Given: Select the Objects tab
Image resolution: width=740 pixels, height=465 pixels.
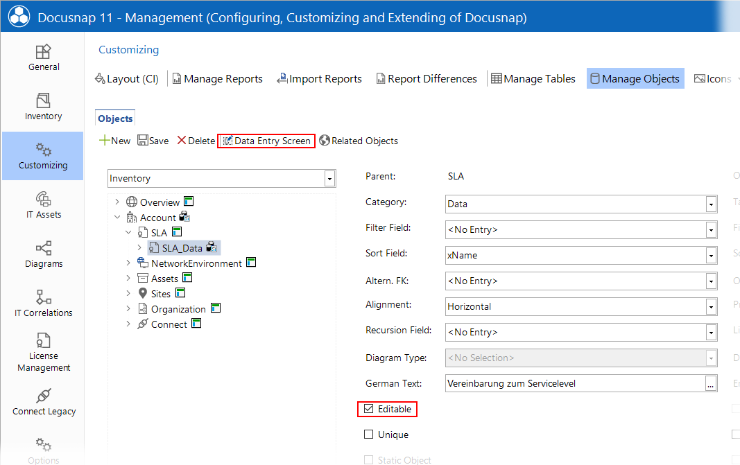Looking at the screenshot, I should point(115,119).
